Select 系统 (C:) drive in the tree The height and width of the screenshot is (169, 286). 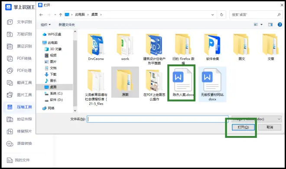pyautogui.click(x=54, y=93)
